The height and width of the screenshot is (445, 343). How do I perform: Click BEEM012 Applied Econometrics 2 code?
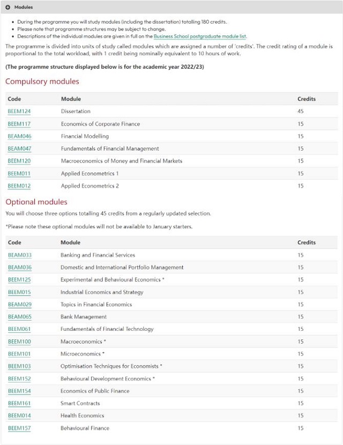(x=19, y=186)
